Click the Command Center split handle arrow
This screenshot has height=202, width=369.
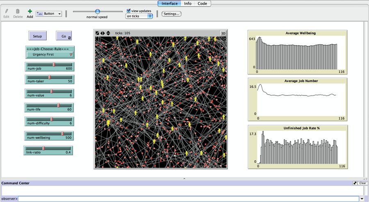click(x=184, y=179)
